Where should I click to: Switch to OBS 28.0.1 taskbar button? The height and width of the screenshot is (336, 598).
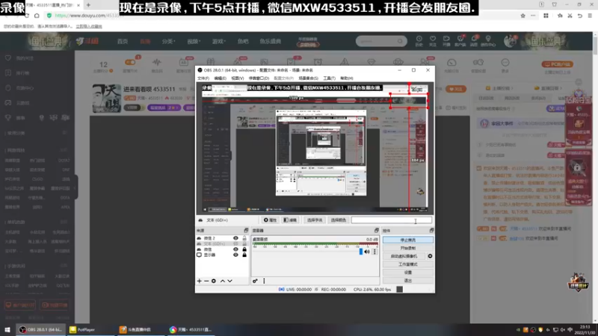[x=40, y=329]
